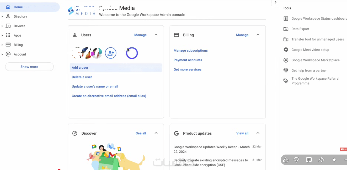The width and height of the screenshot is (347, 170).
Task: Click the Apps grid icon
Action: 8,35
